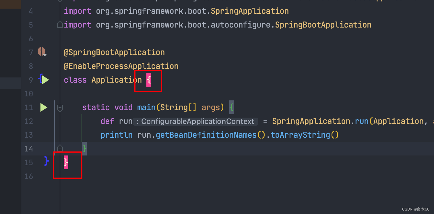Click the green closing brace on line 14

click(84, 149)
